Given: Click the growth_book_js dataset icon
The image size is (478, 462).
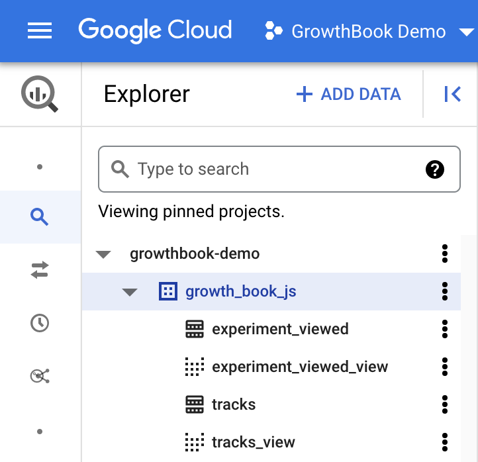Looking at the screenshot, I should [x=168, y=291].
